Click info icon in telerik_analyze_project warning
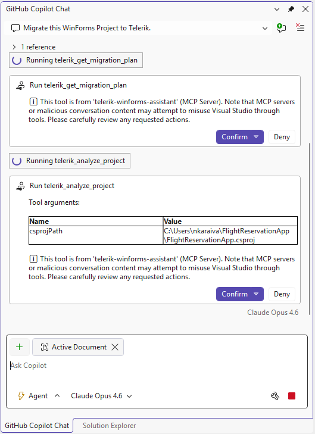315x434 pixels. [x=33, y=259]
